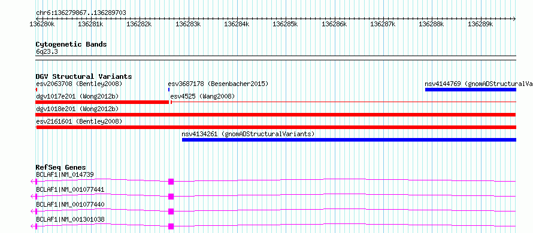Click the magenta exon box of NM_001077441

tap(171, 197)
